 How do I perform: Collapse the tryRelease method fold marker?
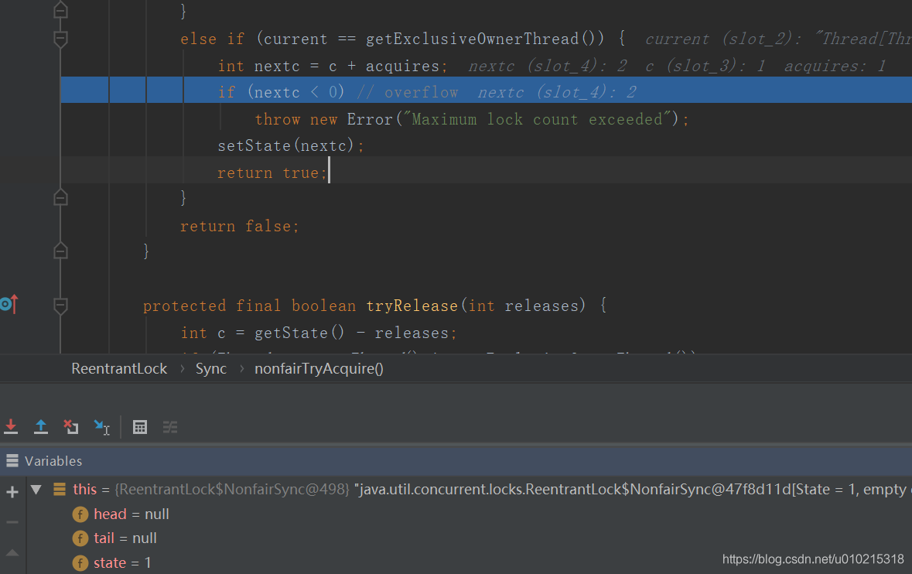click(x=60, y=306)
